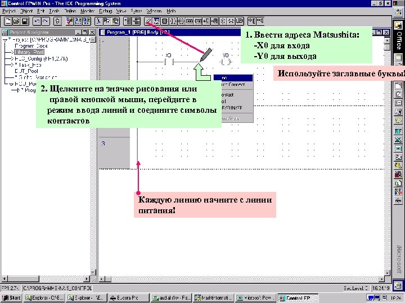Click the right scroll arrow in Project Navigator
This screenshot has width=405, height=303.
pos(87,279)
